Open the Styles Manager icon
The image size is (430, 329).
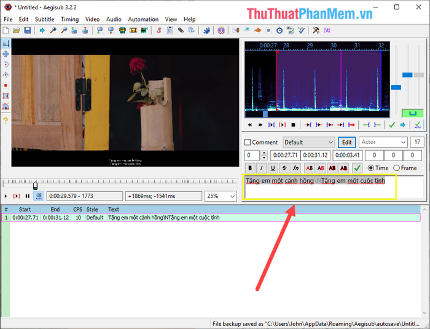pyautogui.click(x=159, y=30)
